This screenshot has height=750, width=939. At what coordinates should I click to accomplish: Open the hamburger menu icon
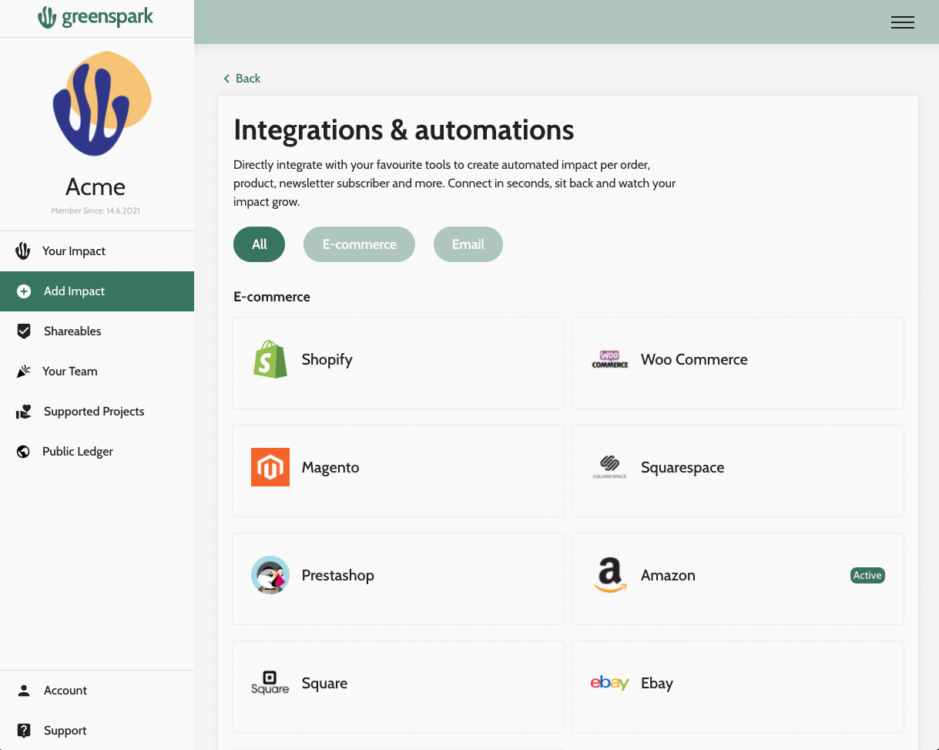pyautogui.click(x=902, y=22)
